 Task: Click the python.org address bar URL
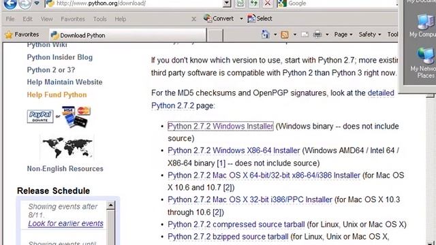coord(101,3)
